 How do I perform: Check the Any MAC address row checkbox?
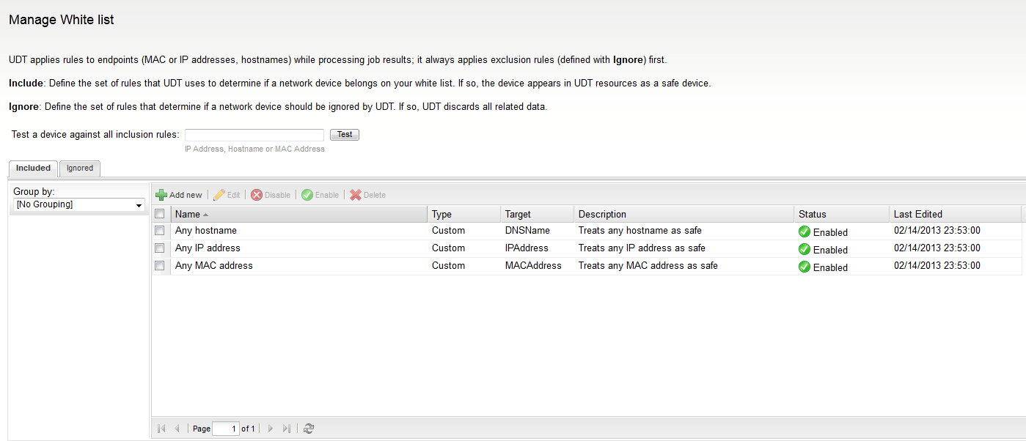(x=160, y=265)
